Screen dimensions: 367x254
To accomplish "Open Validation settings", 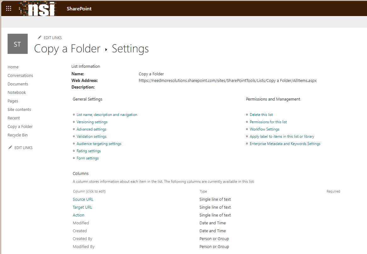I will click(91, 136).
